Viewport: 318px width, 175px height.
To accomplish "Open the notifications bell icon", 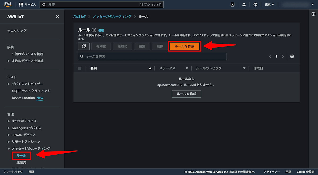I will [244, 4].
